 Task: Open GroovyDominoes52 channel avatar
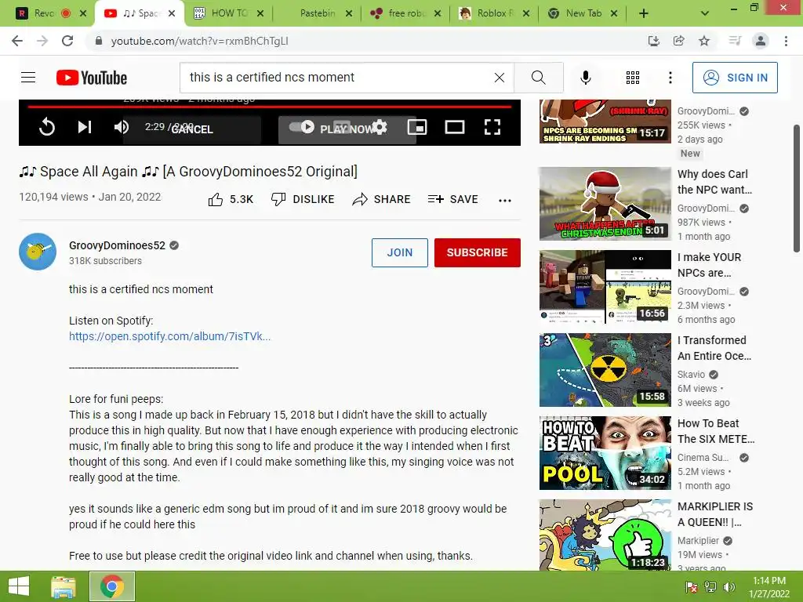click(x=38, y=252)
